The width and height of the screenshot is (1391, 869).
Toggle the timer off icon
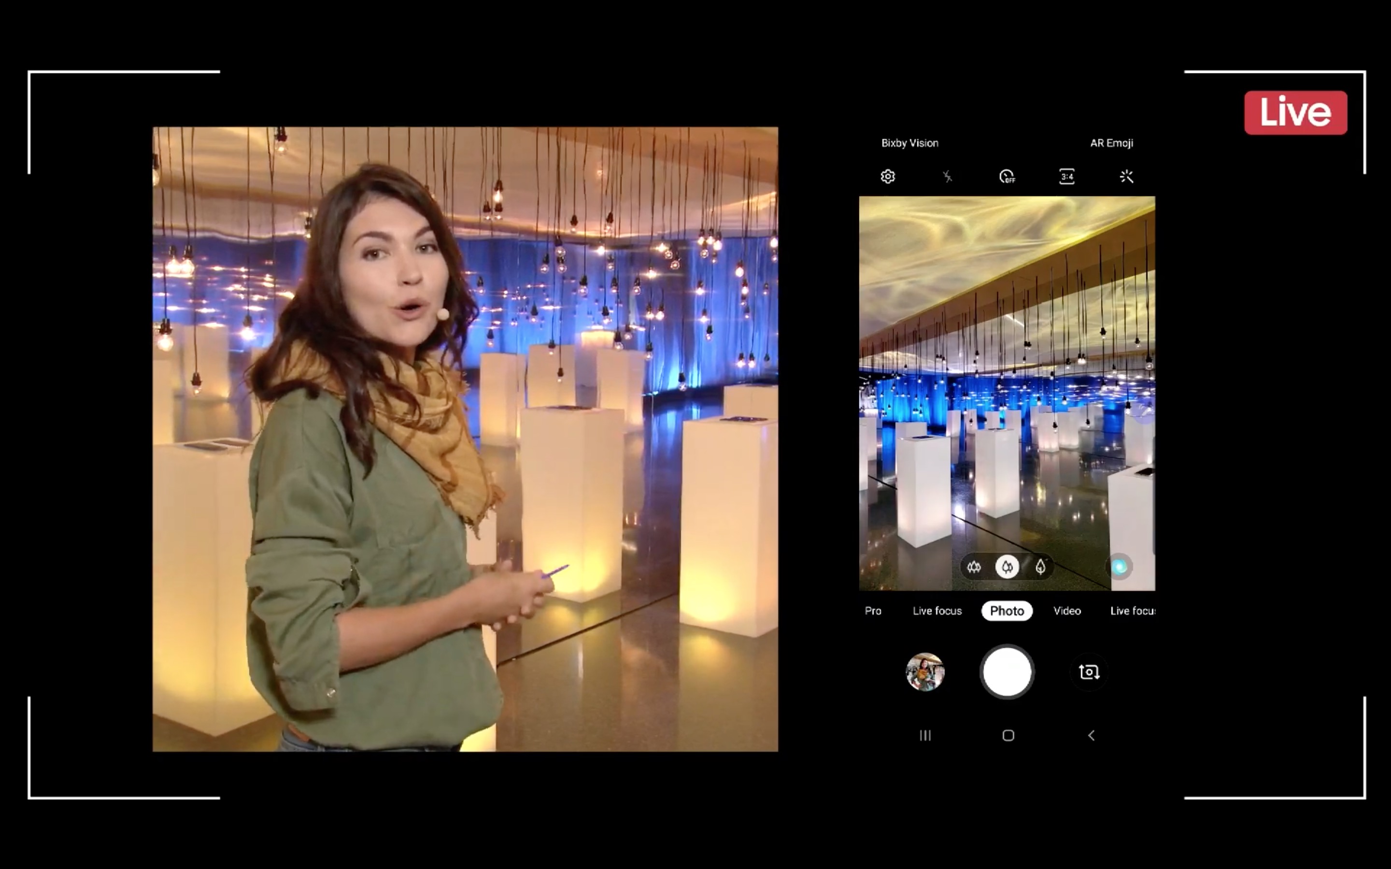click(x=1007, y=176)
